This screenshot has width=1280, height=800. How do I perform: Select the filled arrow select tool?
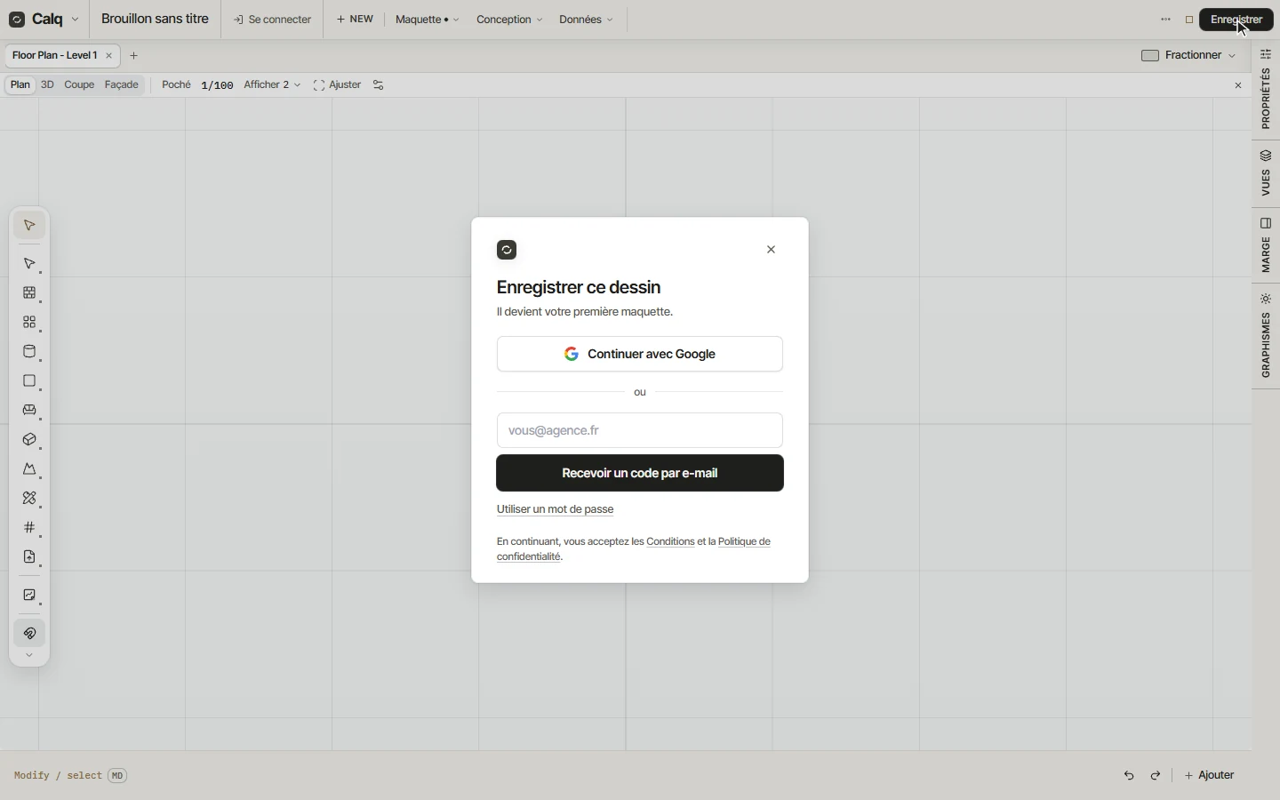(x=29, y=226)
